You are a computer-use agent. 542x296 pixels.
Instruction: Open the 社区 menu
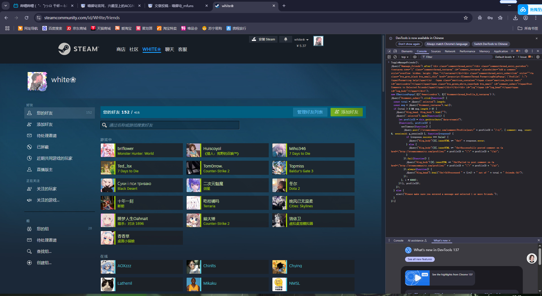coord(134,49)
